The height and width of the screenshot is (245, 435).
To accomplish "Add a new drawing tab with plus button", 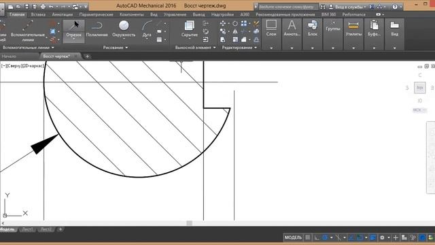I will pyautogui.click(x=87, y=56).
